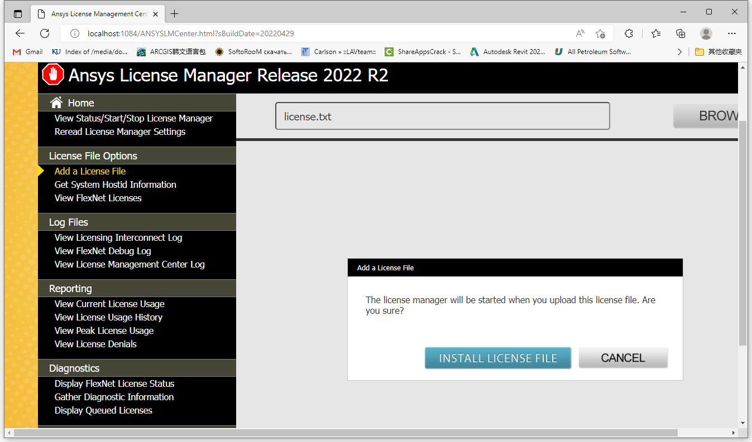Screen dimensions: 752x442
Task: Open the Carlson LAVteam bookmark
Action: click(x=338, y=52)
